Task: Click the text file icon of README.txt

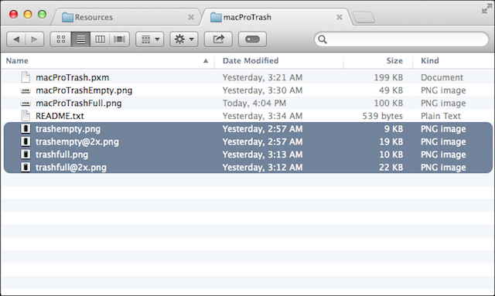Action: pos(26,116)
